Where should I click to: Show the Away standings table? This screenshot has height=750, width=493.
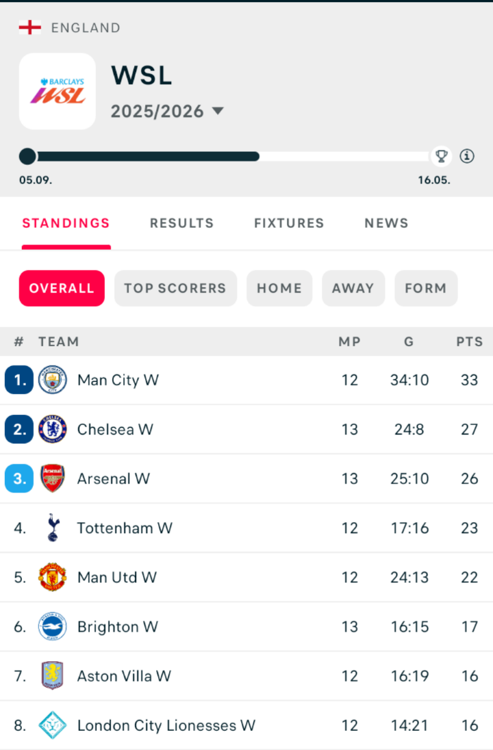coord(353,288)
